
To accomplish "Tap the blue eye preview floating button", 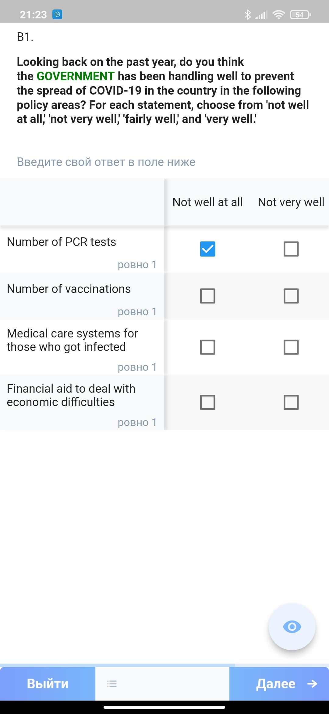I will pos(292,627).
